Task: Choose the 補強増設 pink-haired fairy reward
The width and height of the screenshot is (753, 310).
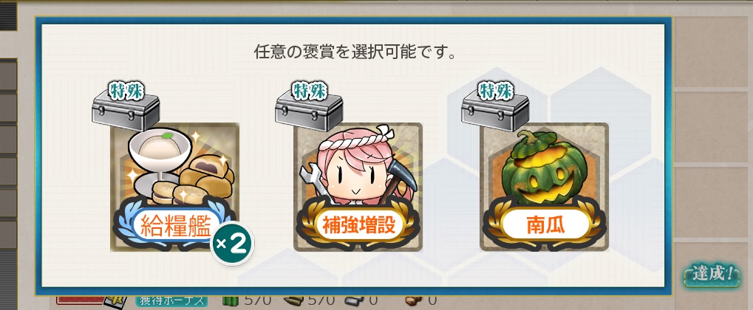Action: pos(358,187)
